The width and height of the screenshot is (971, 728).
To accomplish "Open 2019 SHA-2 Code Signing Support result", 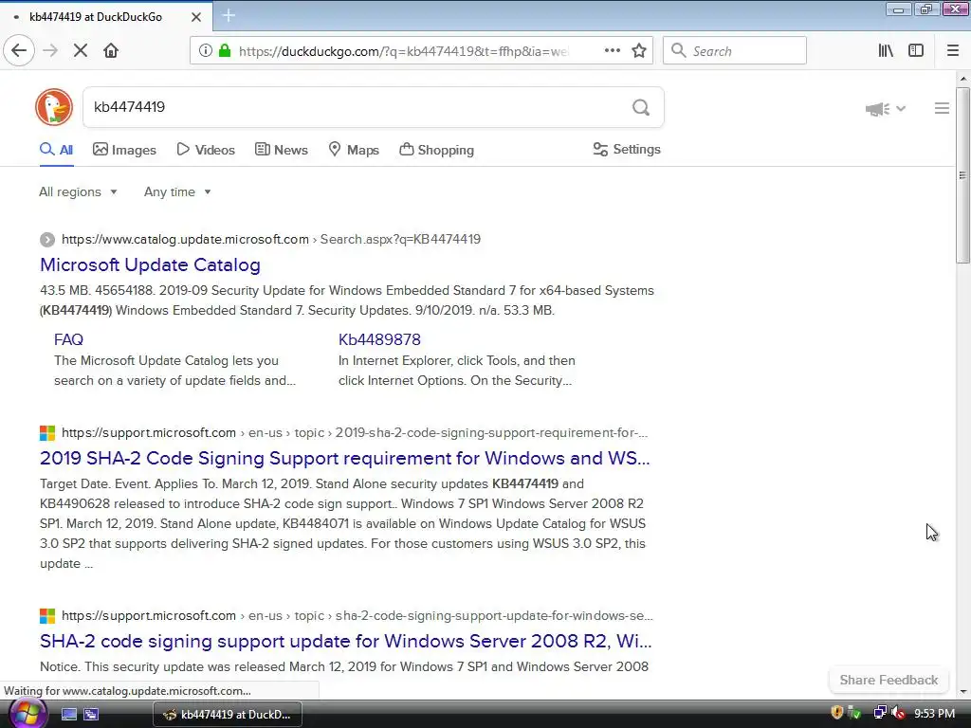I will point(344,458).
